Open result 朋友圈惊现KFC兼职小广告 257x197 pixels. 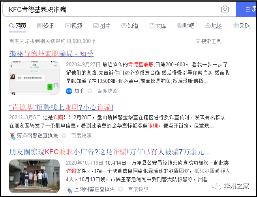pyautogui.click(x=109, y=152)
